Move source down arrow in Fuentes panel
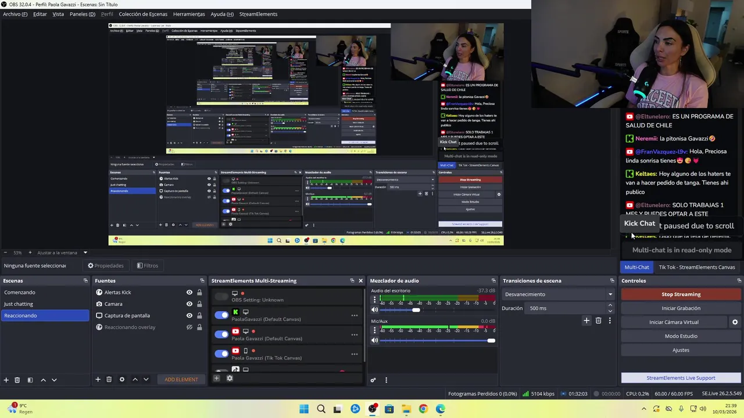Image resolution: width=744 pixels, height=418 pixels. 146,379
